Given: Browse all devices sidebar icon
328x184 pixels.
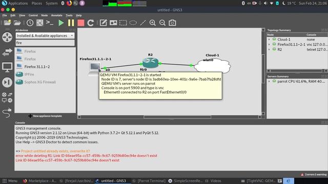Looking at the screenshot, I should [x=7, y=98].
